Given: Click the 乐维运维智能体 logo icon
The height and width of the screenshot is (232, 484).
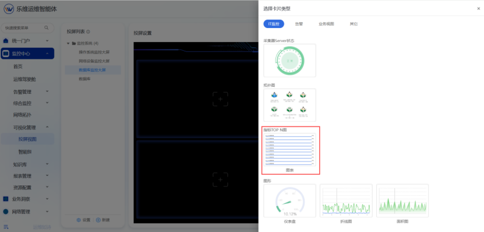Looking at the screenshot, I should click(9, 9).
